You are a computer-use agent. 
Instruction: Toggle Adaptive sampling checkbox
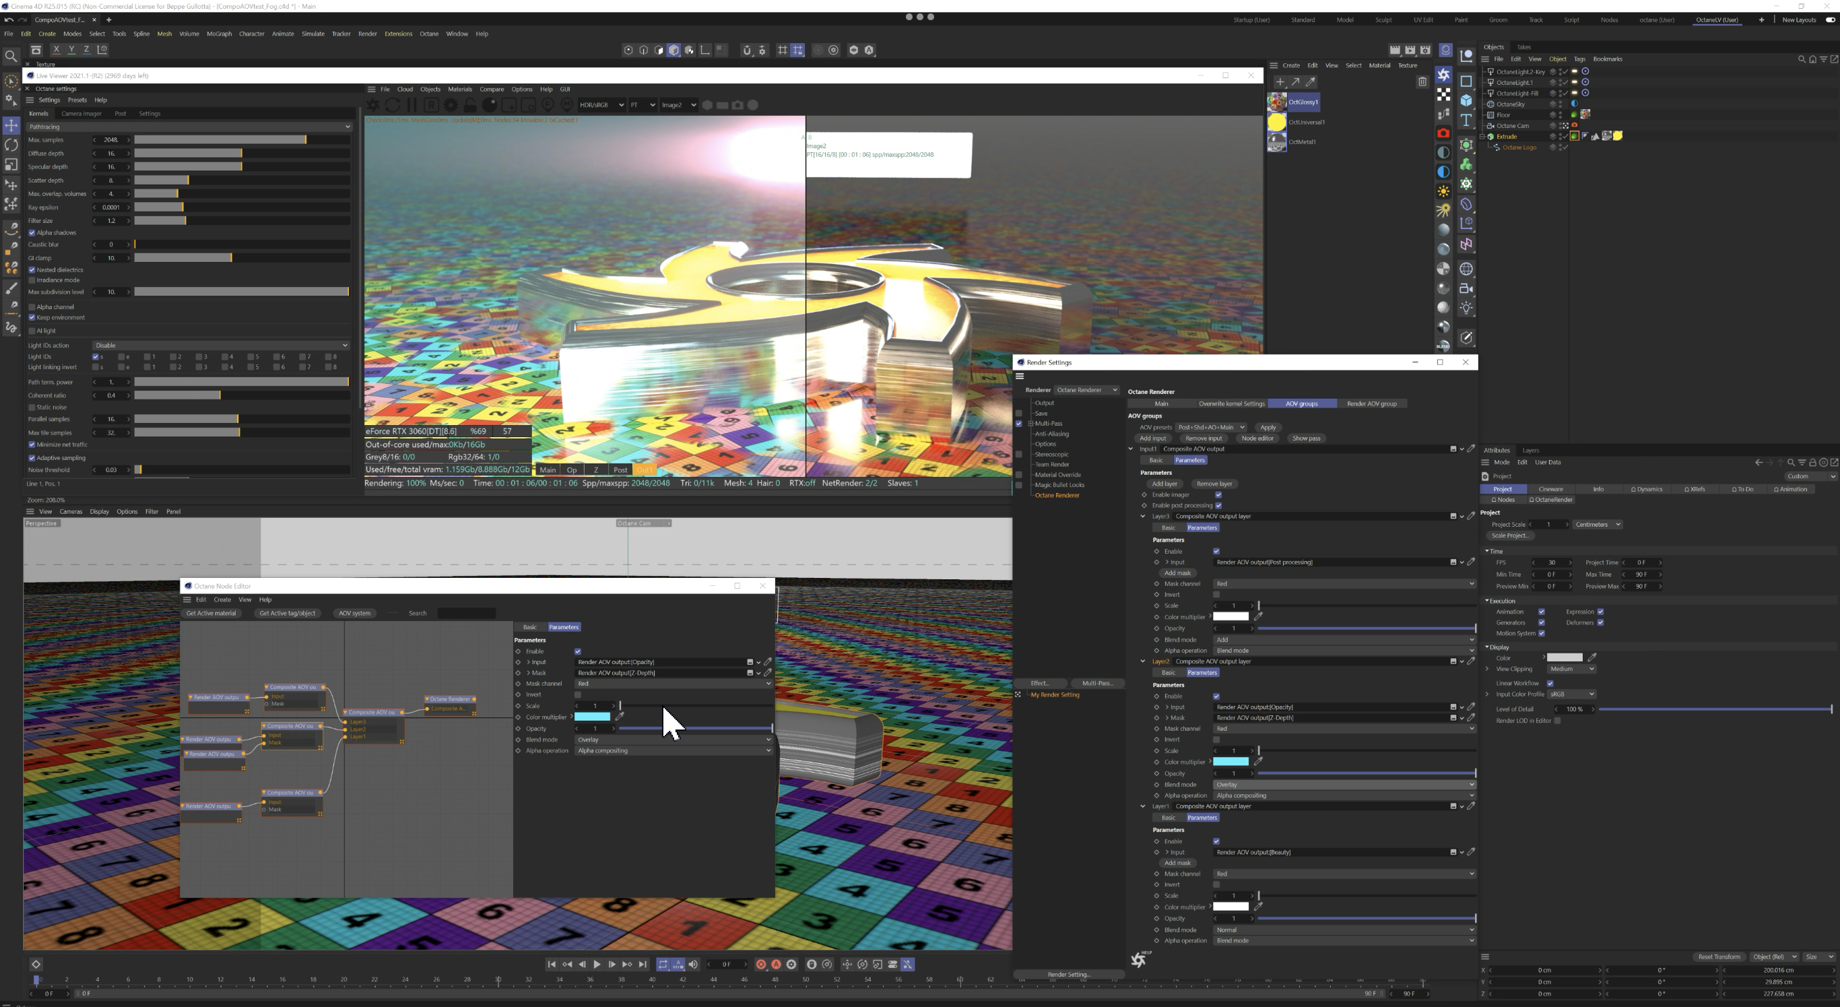pos(32,458)
